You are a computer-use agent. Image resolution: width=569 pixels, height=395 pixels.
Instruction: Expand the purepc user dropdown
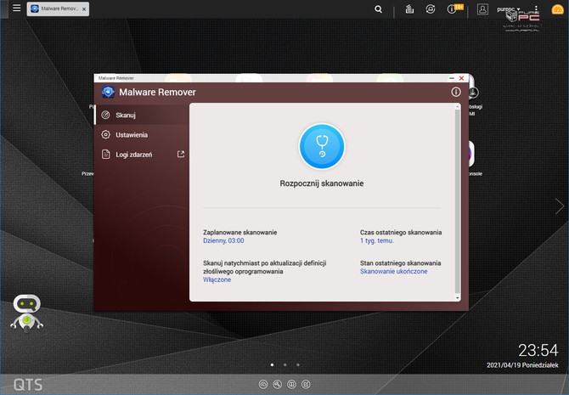click(509, 9)
